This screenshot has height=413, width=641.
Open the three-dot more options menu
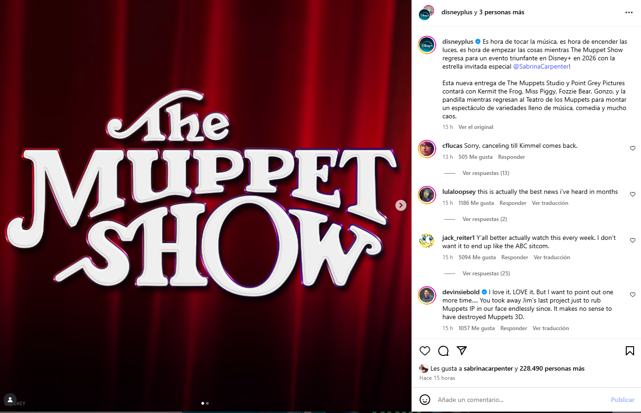click(x=629, y=12)
